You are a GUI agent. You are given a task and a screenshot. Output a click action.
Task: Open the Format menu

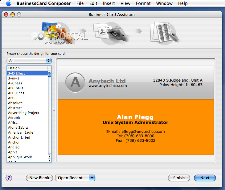143,3
